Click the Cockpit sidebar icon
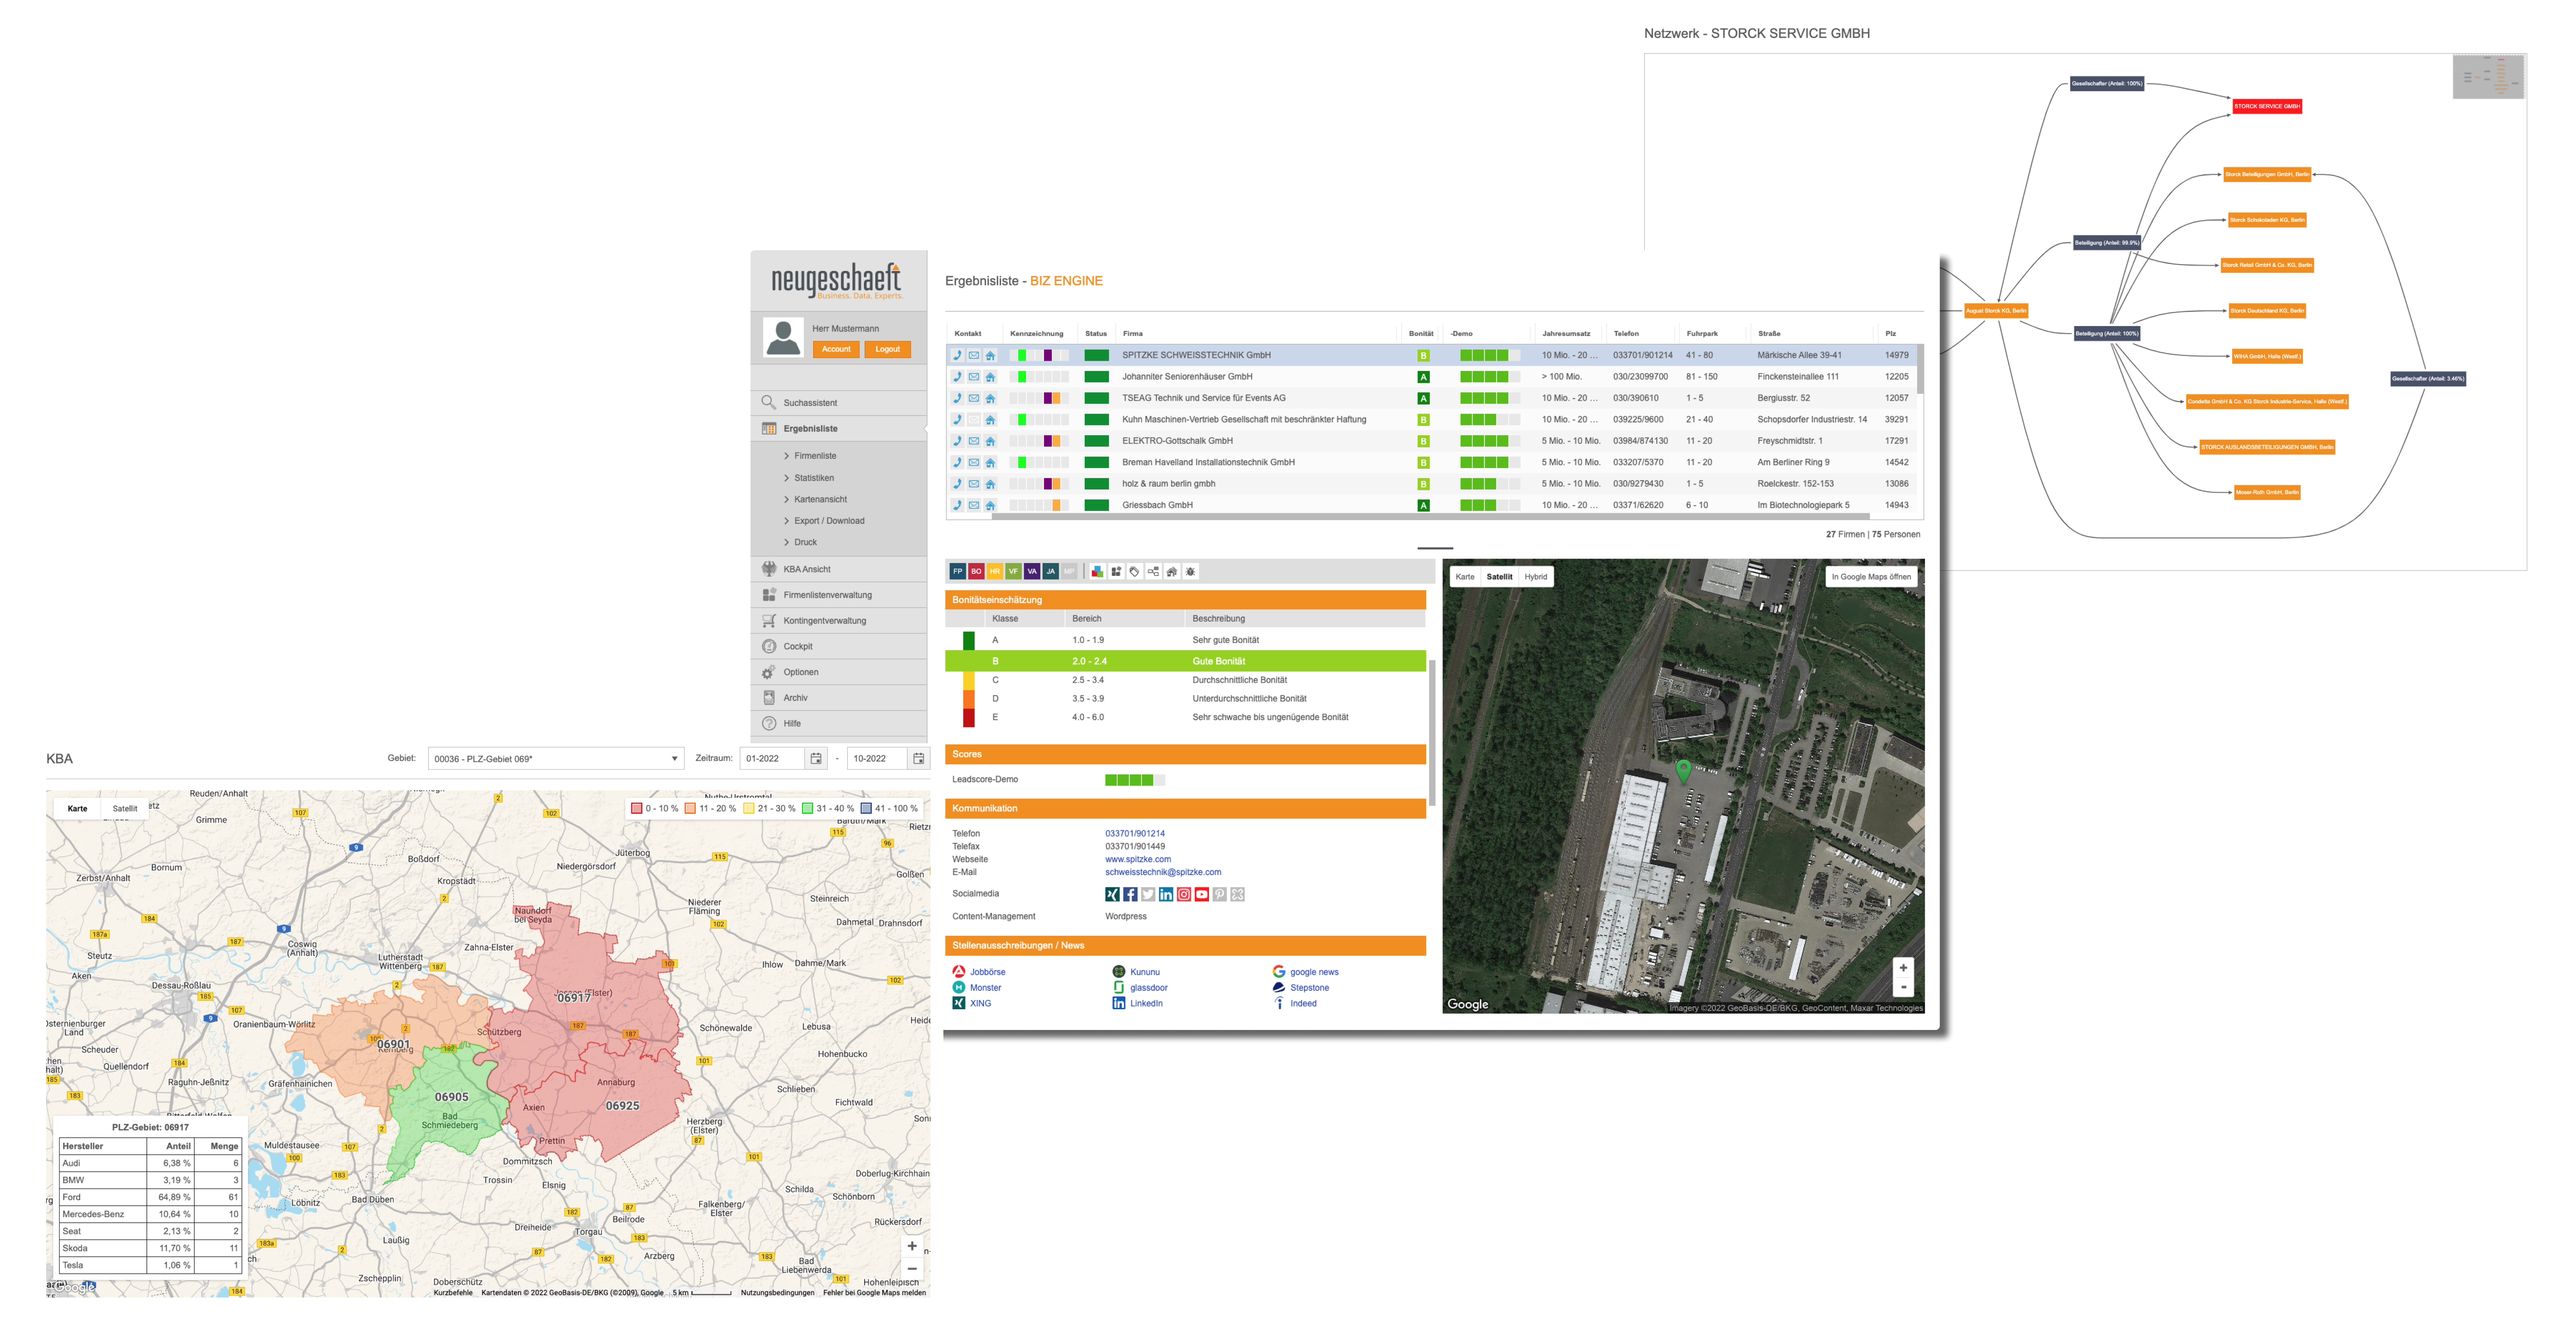 tap(769, 647)
